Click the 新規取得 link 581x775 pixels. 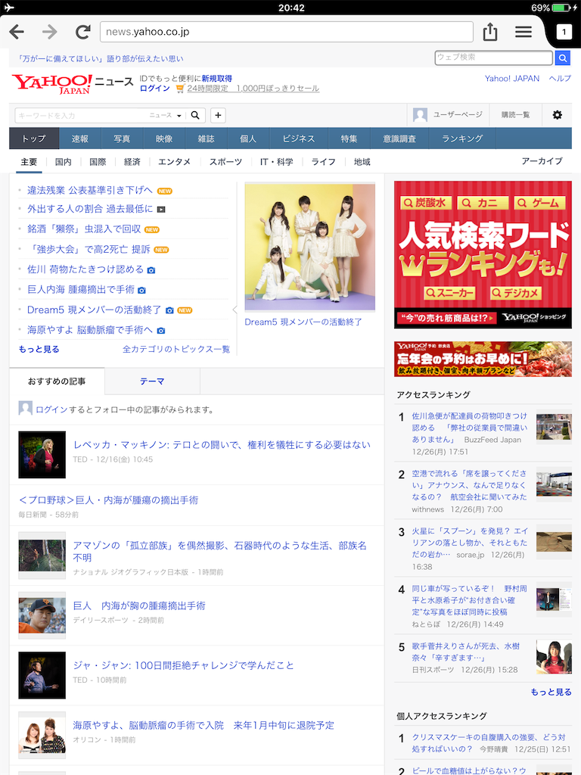[216, 79]
